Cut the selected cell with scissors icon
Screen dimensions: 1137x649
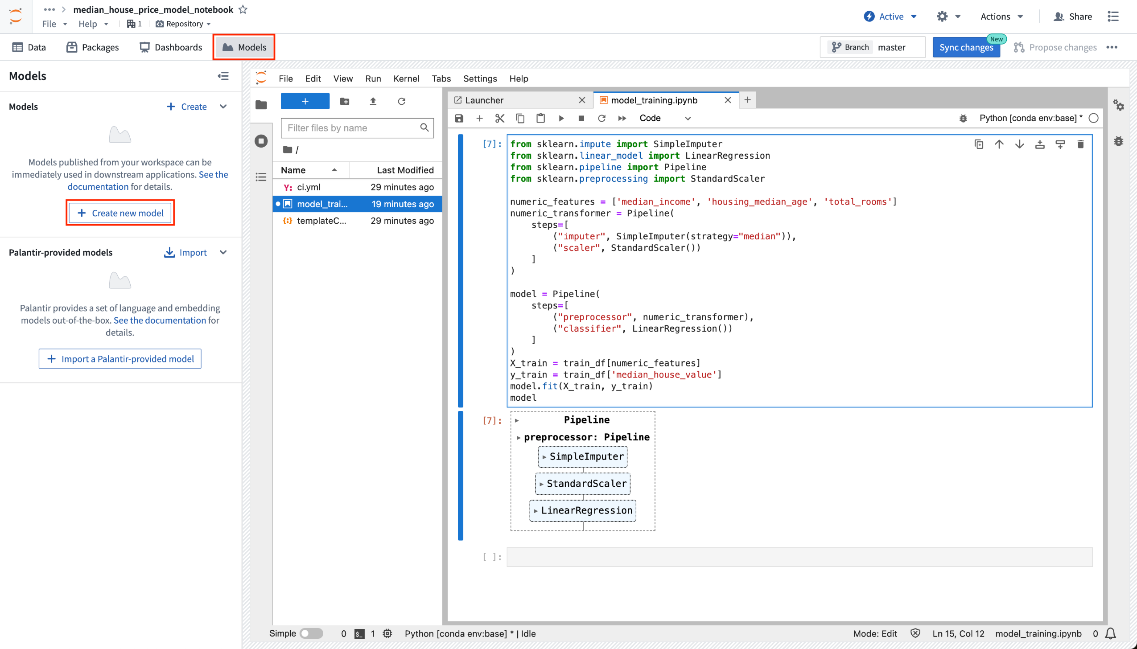coord(499,118)
